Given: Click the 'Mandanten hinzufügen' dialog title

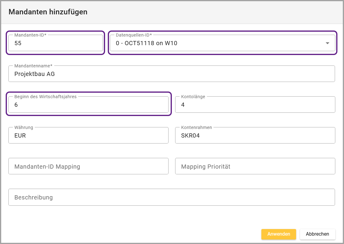Looking at the screenshot, I should pos(48,12).
